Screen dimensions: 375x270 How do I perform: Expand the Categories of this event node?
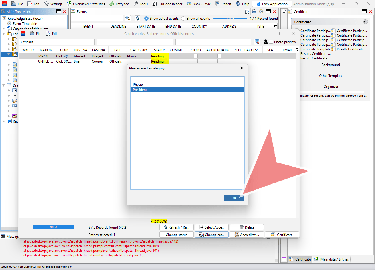4,29
